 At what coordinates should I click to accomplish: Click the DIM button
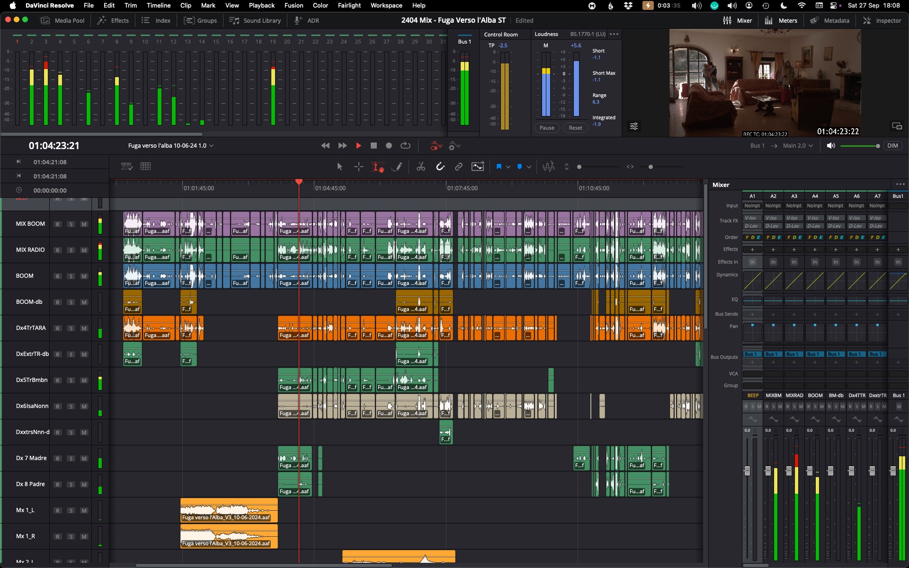pyautogui.click(x=892, y=146)
